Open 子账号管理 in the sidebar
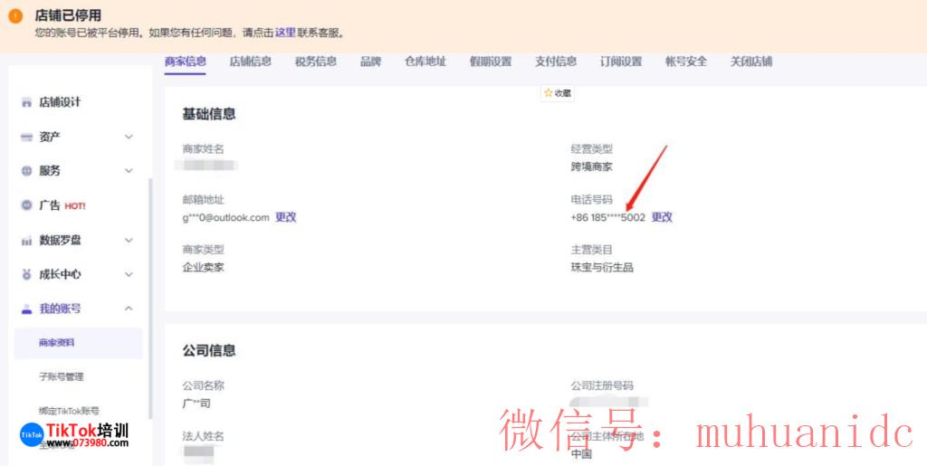This screenshot has height=466, width=927. tap(62, 376)
